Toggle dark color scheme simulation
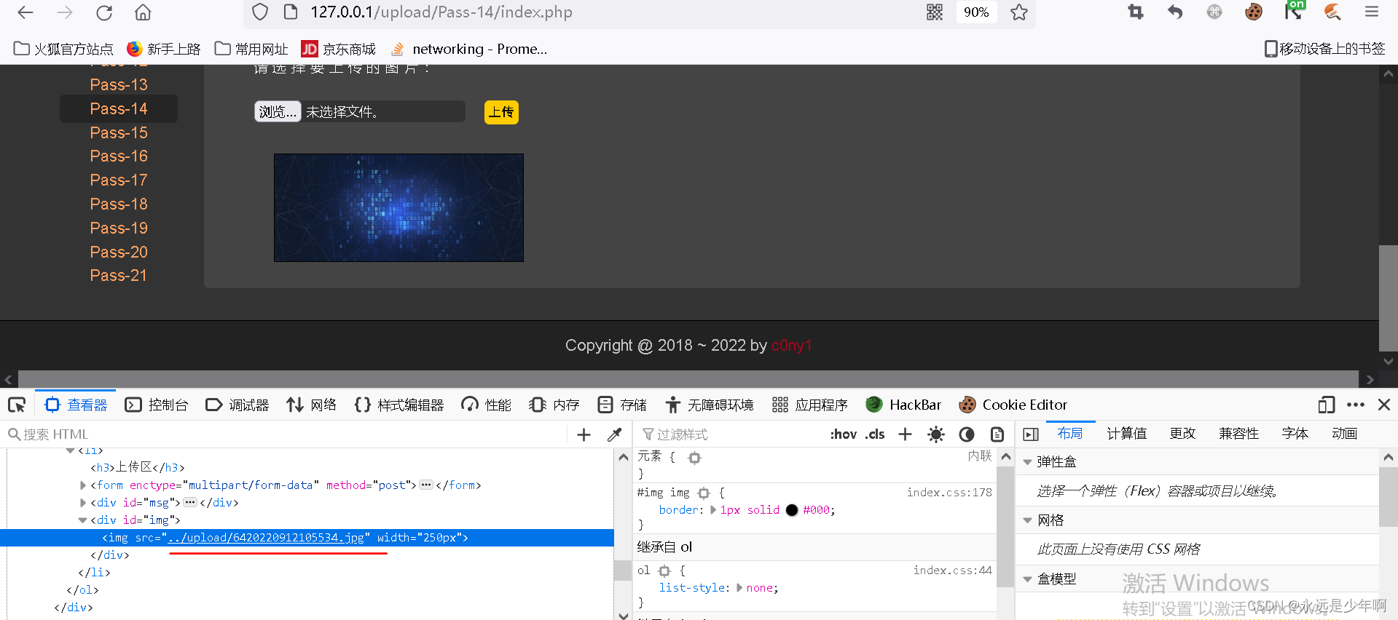1398x620 pixels. [967, 434]
